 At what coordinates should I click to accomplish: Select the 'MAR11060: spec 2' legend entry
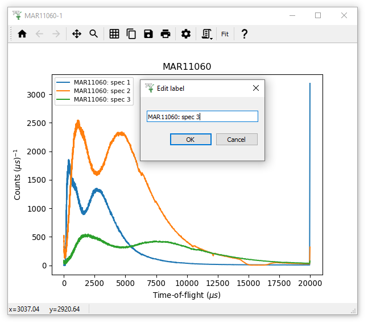coord(102,91)
